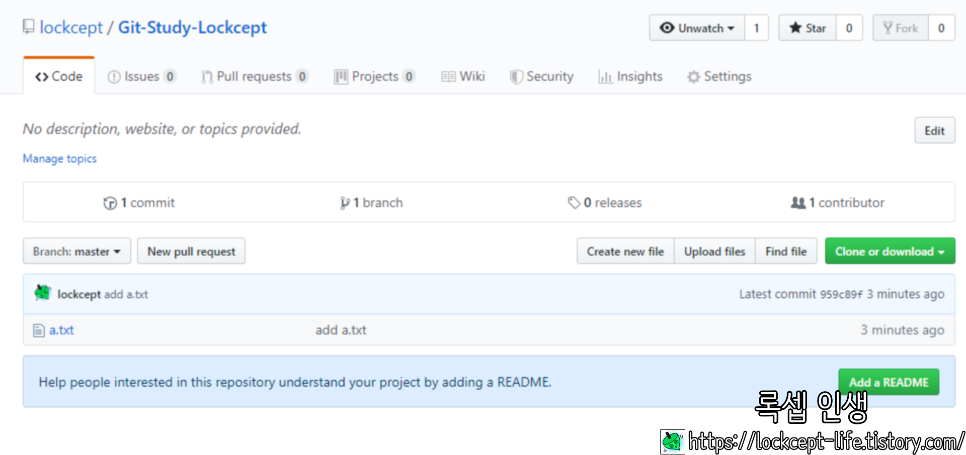Click Create new file

pos(625,251)
